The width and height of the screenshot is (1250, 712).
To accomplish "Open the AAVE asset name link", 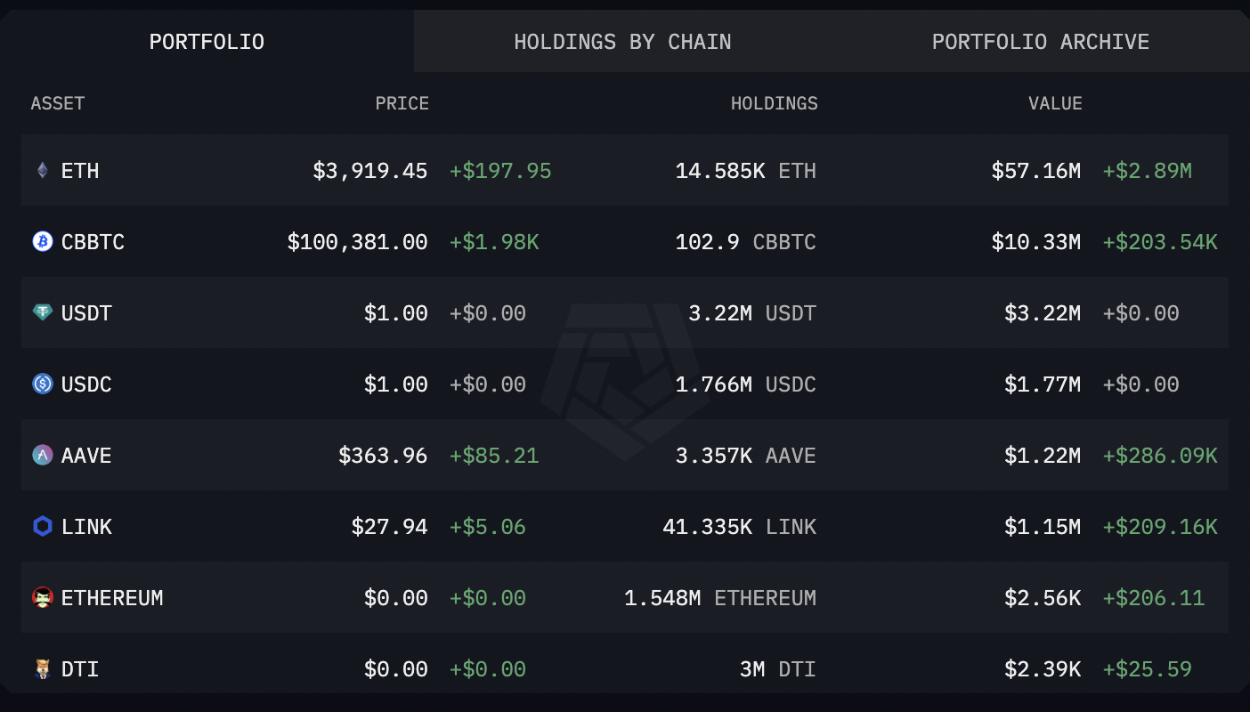I will (x=86, y=455).
